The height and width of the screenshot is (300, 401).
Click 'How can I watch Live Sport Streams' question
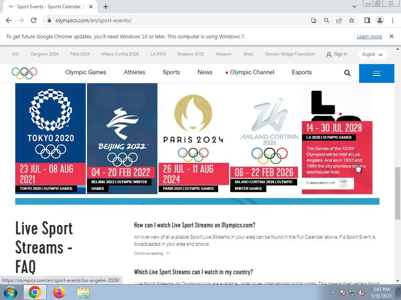[195, 225]
